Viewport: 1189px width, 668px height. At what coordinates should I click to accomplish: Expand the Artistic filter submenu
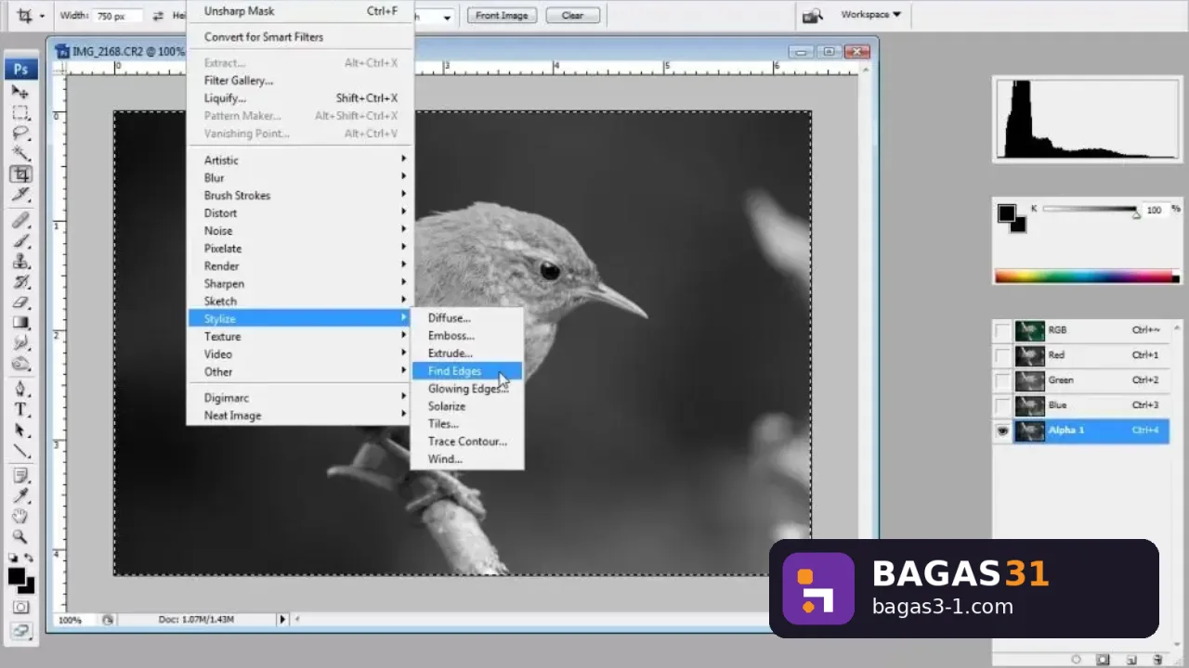coord(300,161)
